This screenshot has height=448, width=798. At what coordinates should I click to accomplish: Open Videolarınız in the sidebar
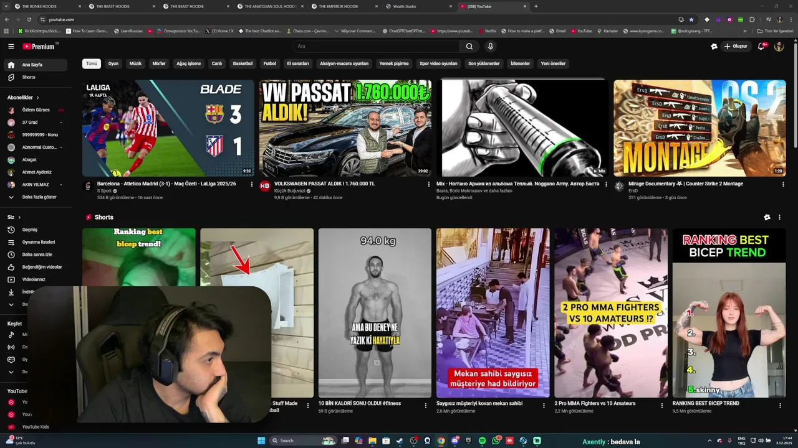[x=36, y=279]
